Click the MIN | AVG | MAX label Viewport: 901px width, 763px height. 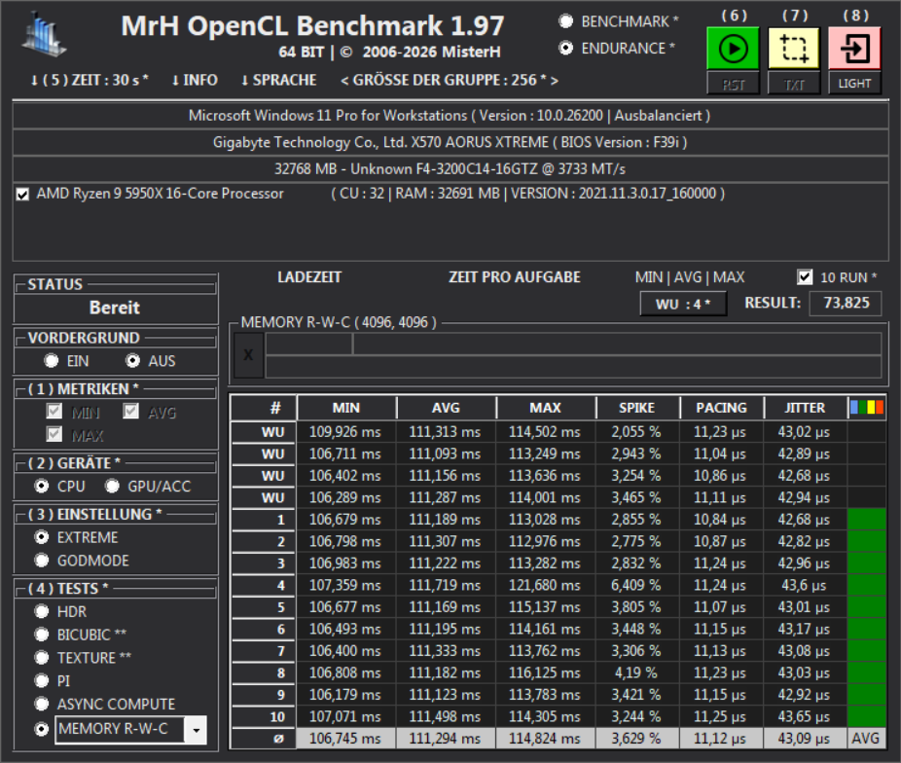[x=690, y=277]
